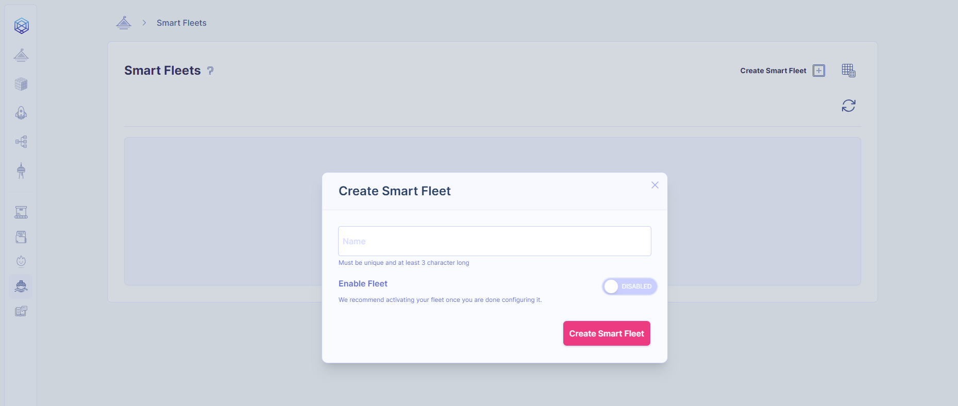Open the cube icon in sidebar
The width and height of the screenshot is (958, 406).
[21, 84]
